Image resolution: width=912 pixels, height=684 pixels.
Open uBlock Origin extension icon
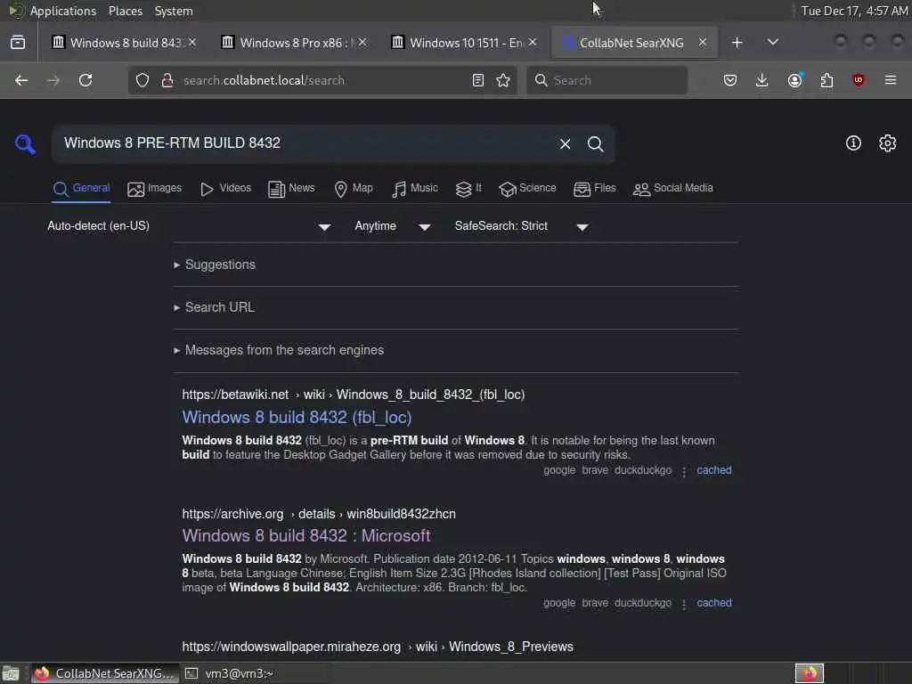click(x=859, y=80)
